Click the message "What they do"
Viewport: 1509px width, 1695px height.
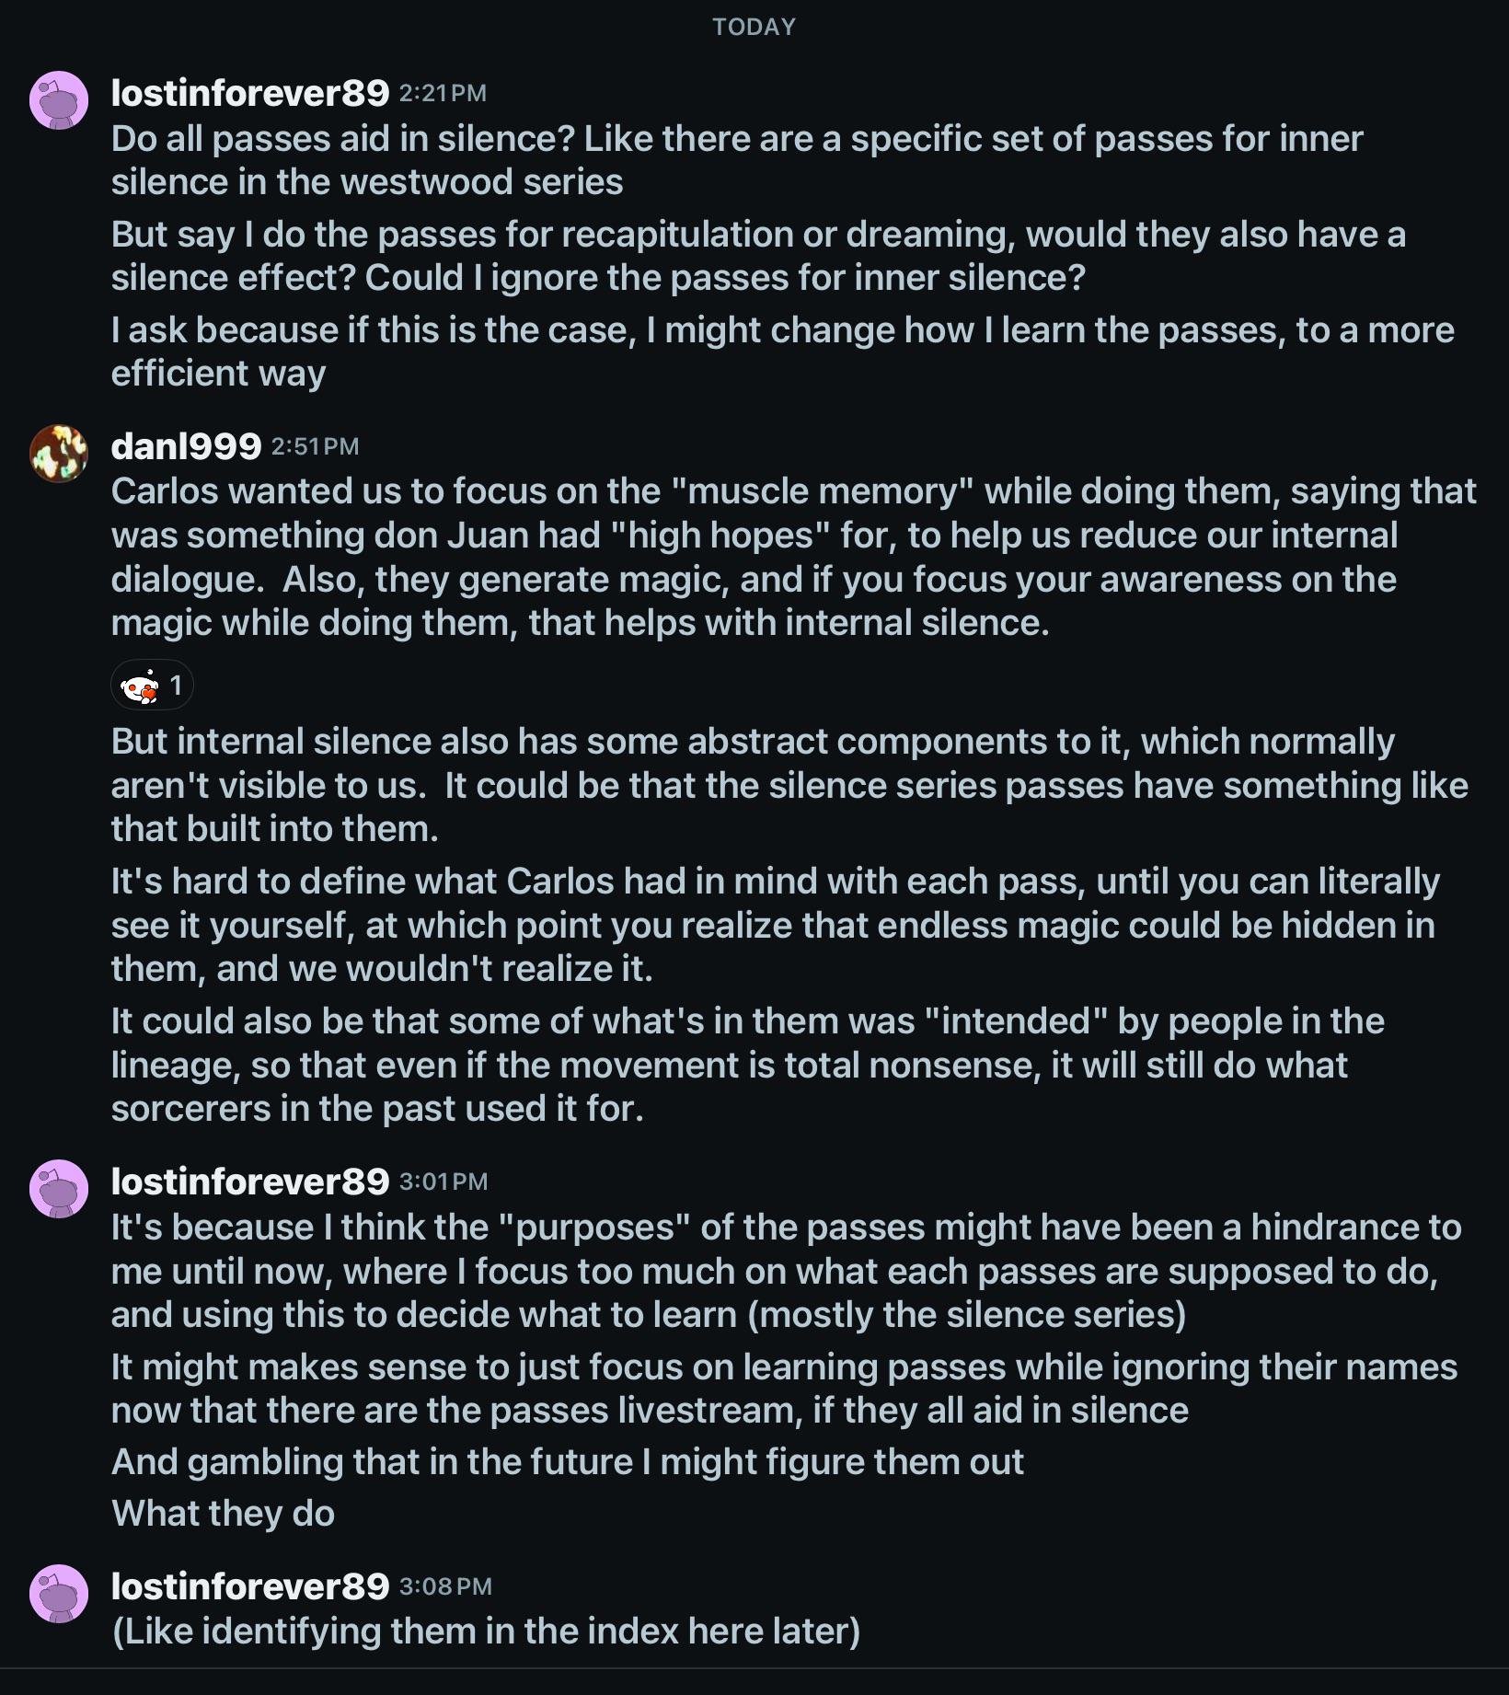(x=223, y=1514)
